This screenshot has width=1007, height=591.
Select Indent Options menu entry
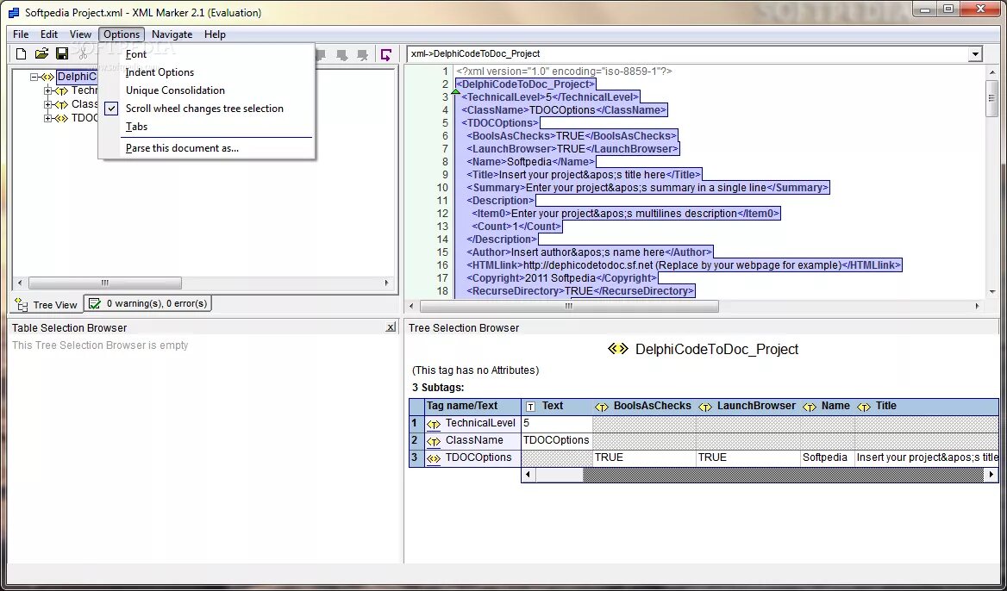click(159, 72)
